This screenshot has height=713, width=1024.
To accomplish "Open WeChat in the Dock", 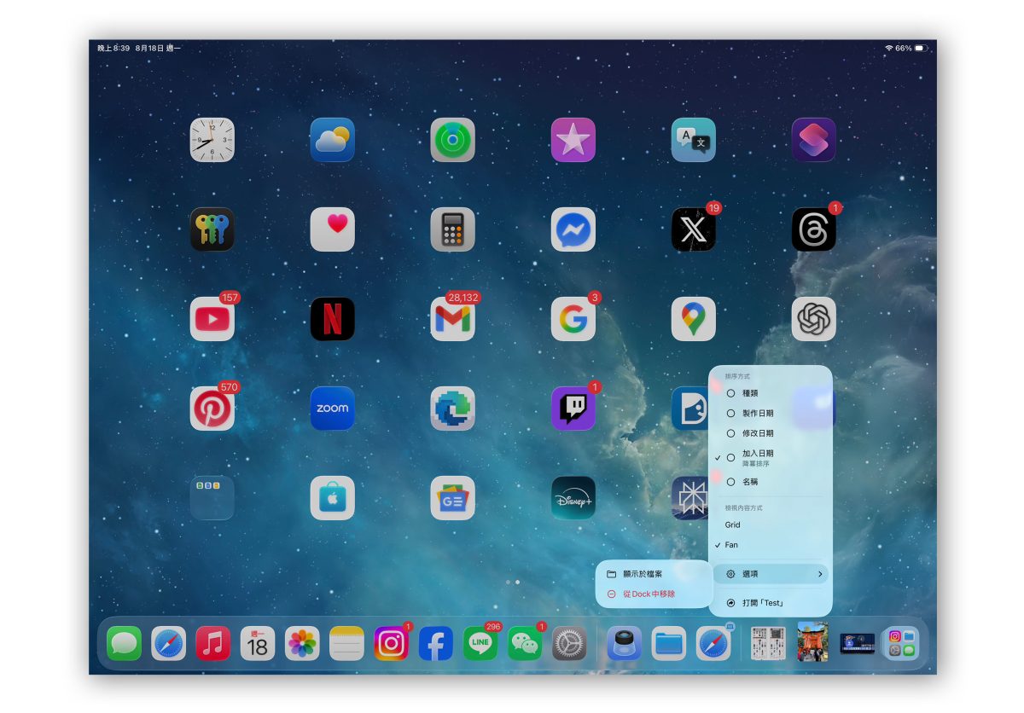I will (525, 644).
